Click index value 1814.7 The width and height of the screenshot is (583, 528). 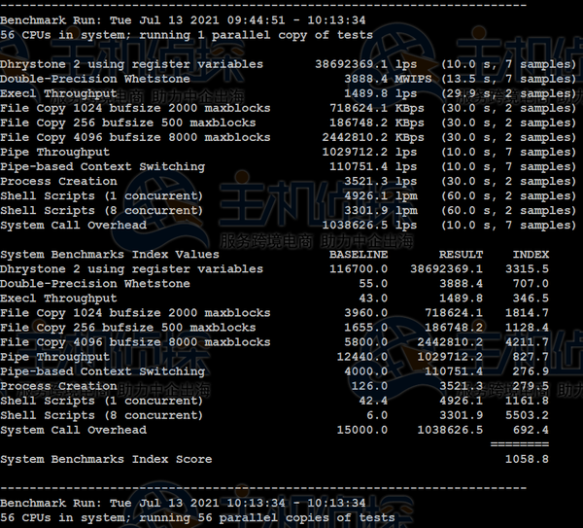pyautogui.click(x=527, y=313)
